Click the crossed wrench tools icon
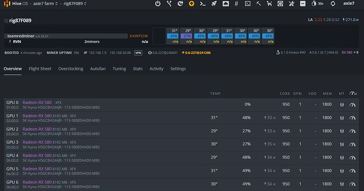The height and width of the screenshot is (191, 364). 291,4
